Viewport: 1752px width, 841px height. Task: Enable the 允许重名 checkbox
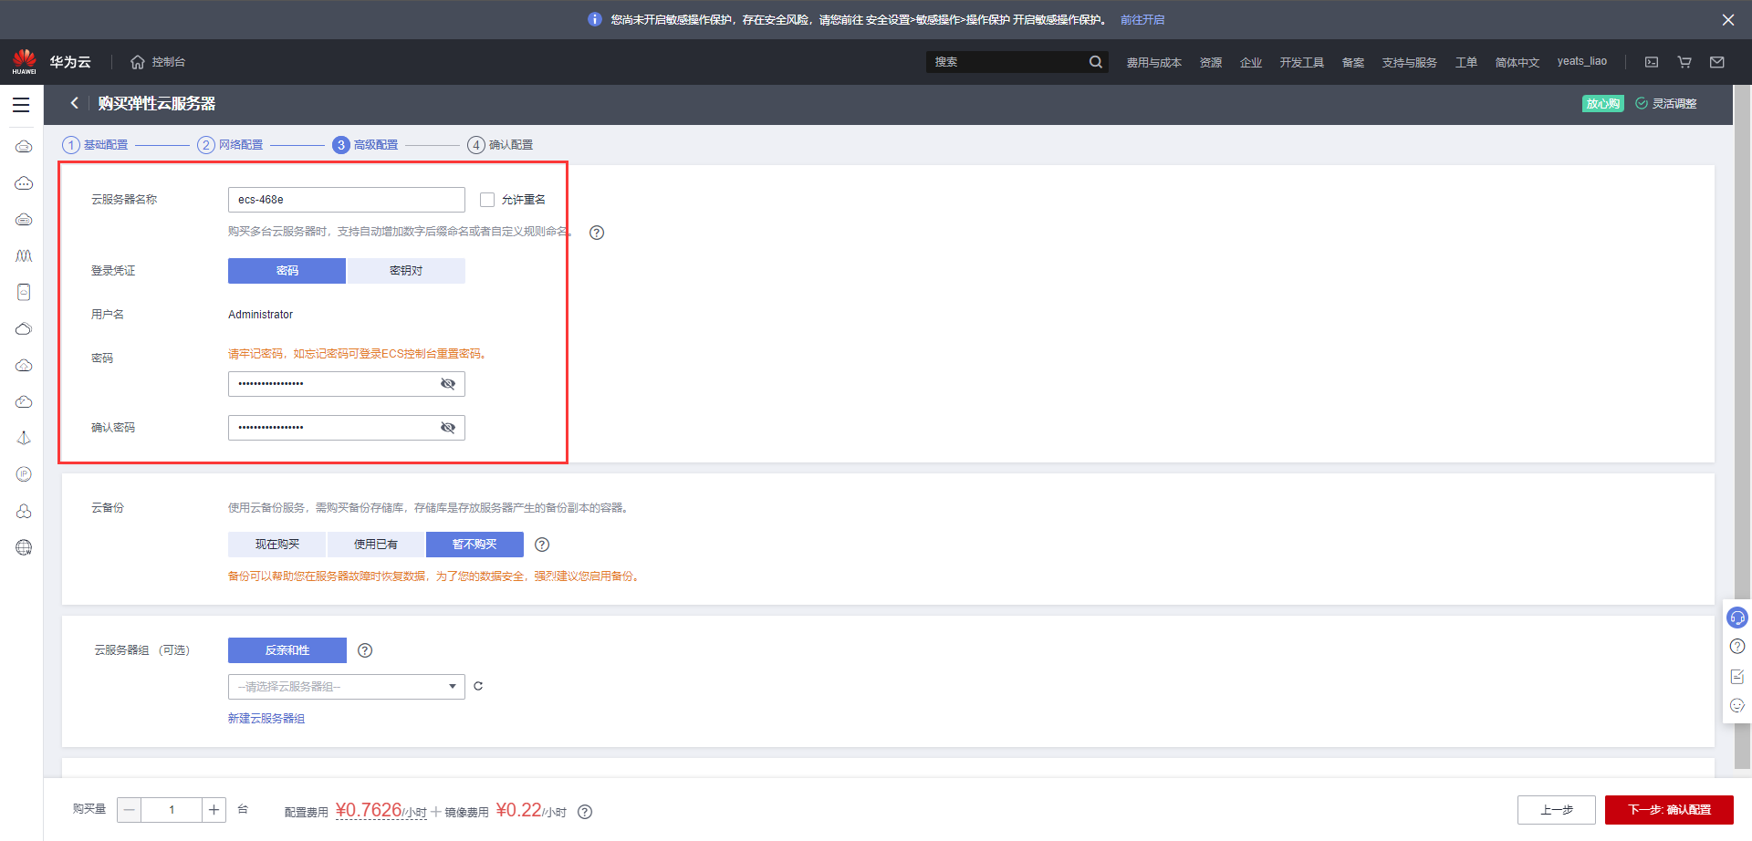click(x=487, y=200)
